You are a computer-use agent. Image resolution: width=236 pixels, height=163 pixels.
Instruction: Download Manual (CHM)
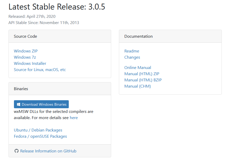tap(138, 86)
